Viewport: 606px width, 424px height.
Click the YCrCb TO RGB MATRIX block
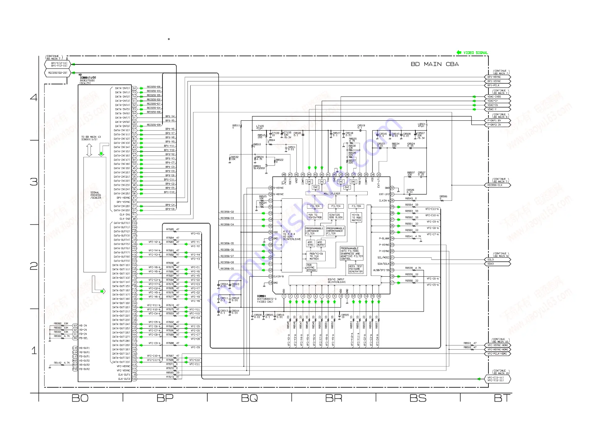click(x=357, y=218)
